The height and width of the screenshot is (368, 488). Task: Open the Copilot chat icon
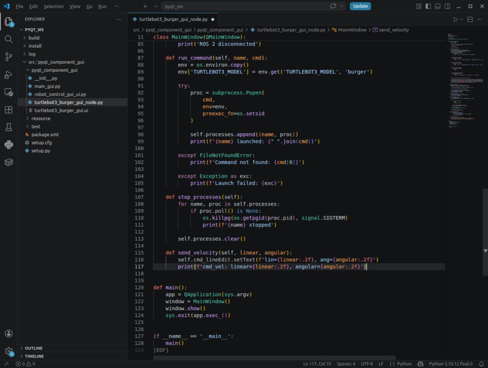pos(333,6)
